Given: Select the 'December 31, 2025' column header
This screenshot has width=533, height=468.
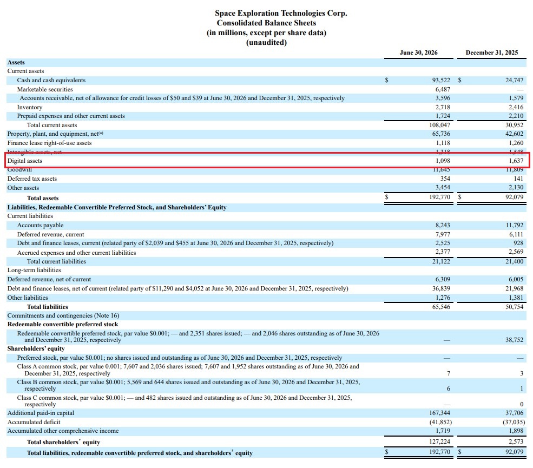Looking at the screenshot, I should [x=491, y=52].
